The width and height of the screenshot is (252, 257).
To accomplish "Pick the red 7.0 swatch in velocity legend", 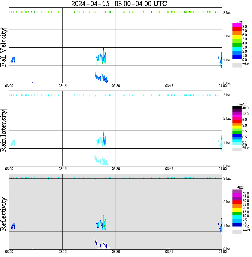I will (237, 29).
